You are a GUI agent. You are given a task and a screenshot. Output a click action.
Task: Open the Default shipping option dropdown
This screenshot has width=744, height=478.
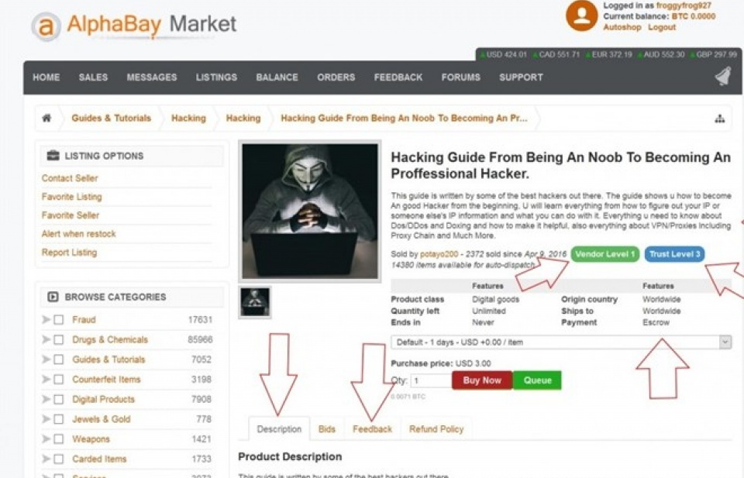(561, 342)
